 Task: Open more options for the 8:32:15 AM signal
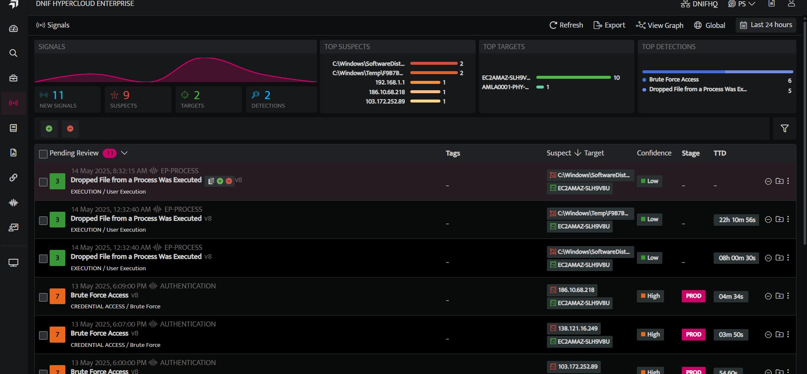click(x=788, y=181)
